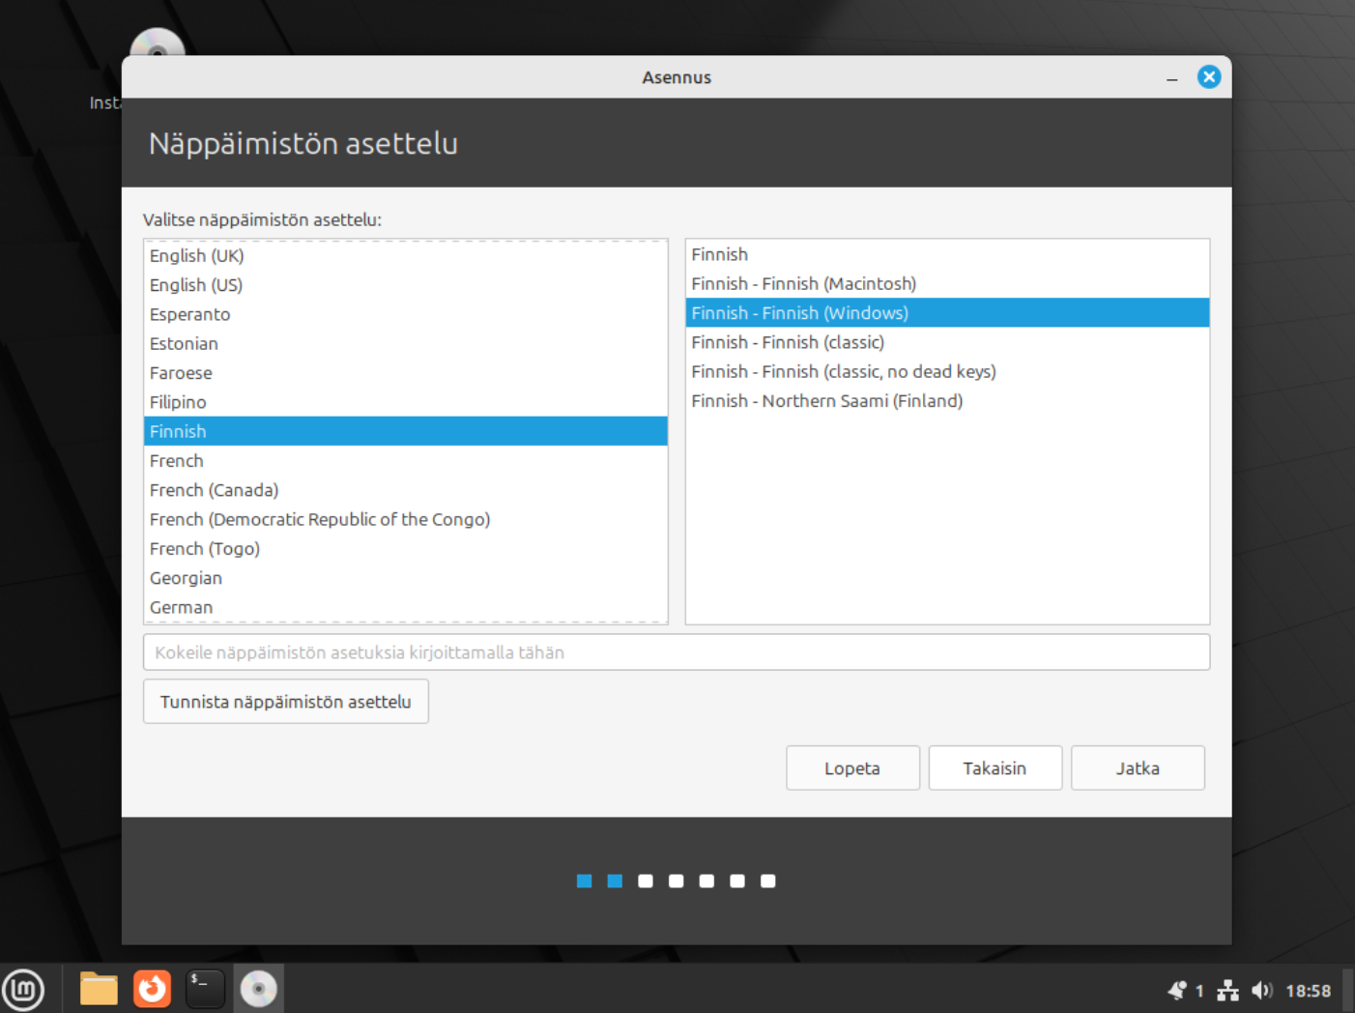Pick Northern Saami (Finland) variant

coord(947,400)
